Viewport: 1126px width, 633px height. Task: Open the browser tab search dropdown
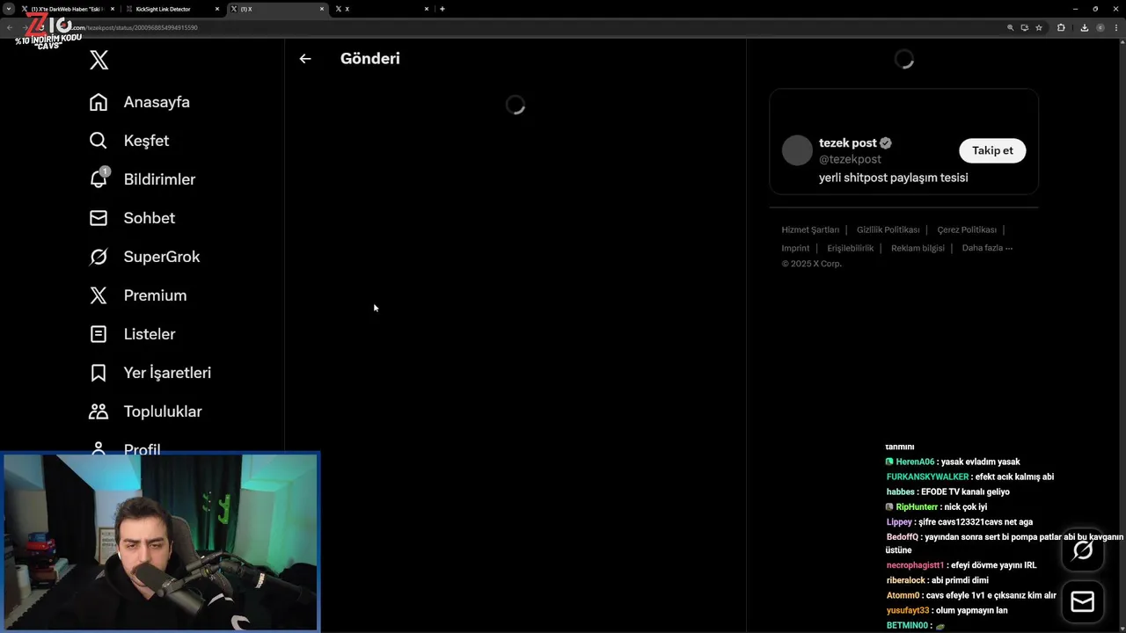coord(9,9)
